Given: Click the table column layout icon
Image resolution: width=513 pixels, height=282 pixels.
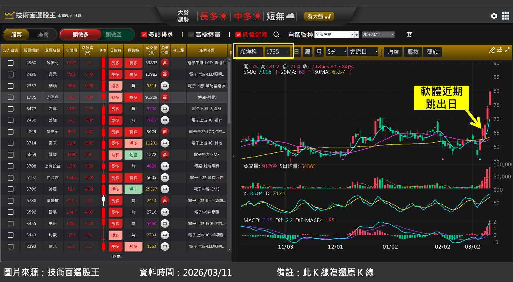Looking at the screenshot, I should tap(410, 35).
